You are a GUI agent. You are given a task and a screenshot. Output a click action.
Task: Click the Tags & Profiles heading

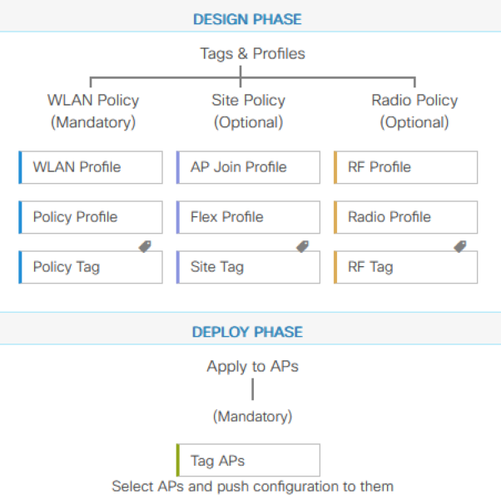[253, 54]
